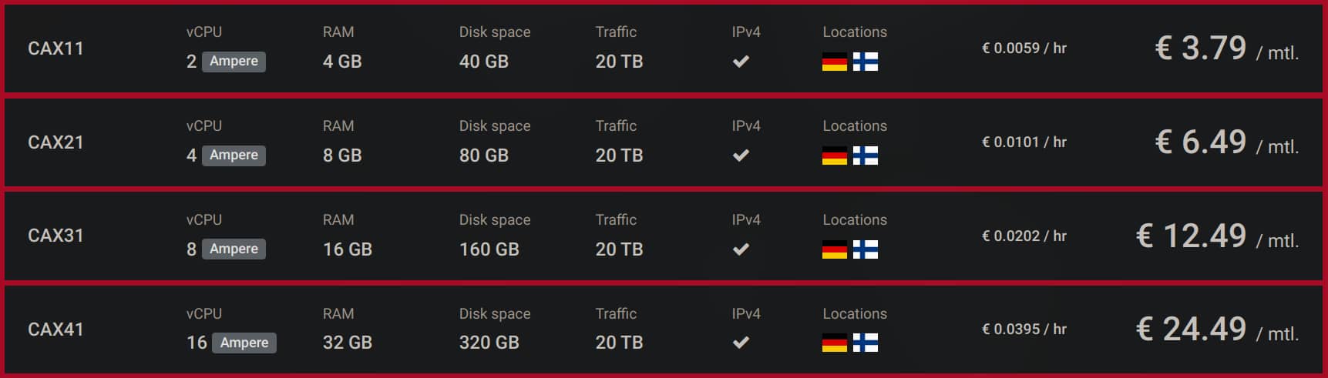Click the € 3.79 monthly price

[x=1200, y=49]
